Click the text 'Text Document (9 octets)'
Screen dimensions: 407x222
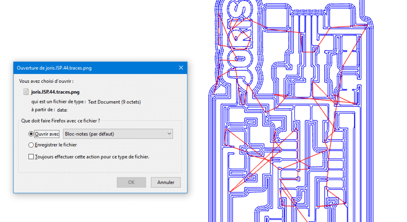tap(114, 102)
